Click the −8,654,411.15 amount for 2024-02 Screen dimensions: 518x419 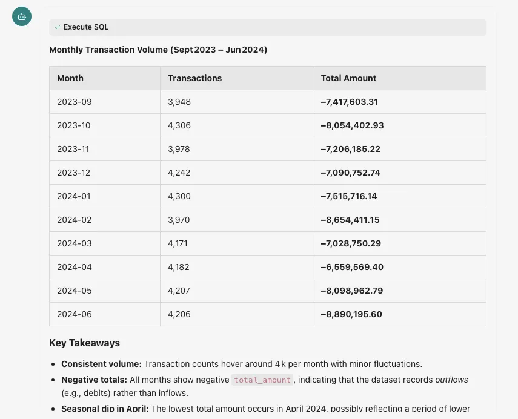coord(350,220)
